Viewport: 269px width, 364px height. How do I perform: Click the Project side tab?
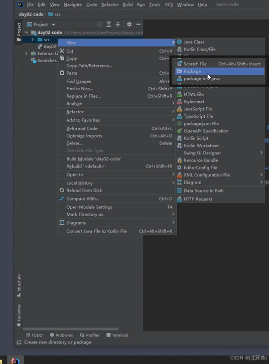(x=19, y=32)
